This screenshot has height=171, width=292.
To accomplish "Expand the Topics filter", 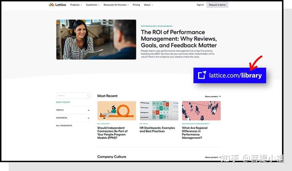I will 73,110.
